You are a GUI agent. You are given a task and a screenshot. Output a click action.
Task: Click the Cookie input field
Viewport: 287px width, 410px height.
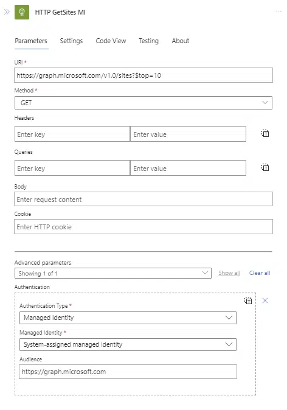[143, 227]
